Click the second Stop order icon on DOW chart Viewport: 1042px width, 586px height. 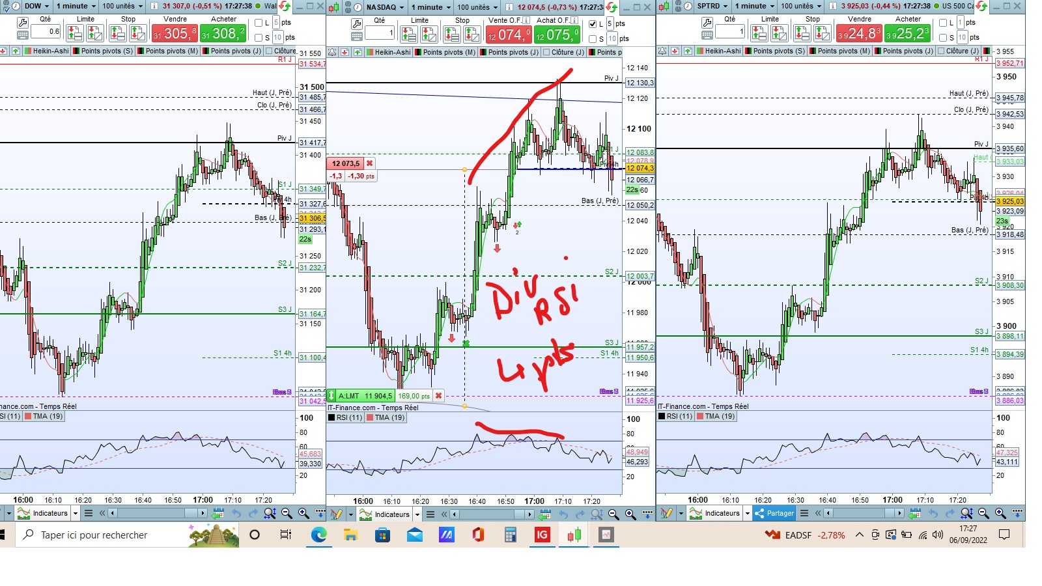(x=137, y=33)
